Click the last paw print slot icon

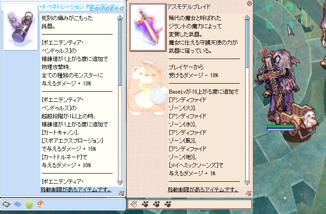pos(168,204)
